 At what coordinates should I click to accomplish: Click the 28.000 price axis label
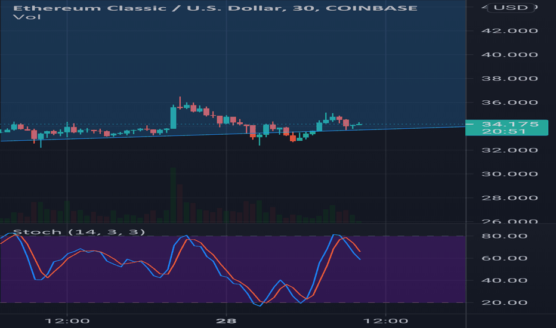click(x=509, y=198)
